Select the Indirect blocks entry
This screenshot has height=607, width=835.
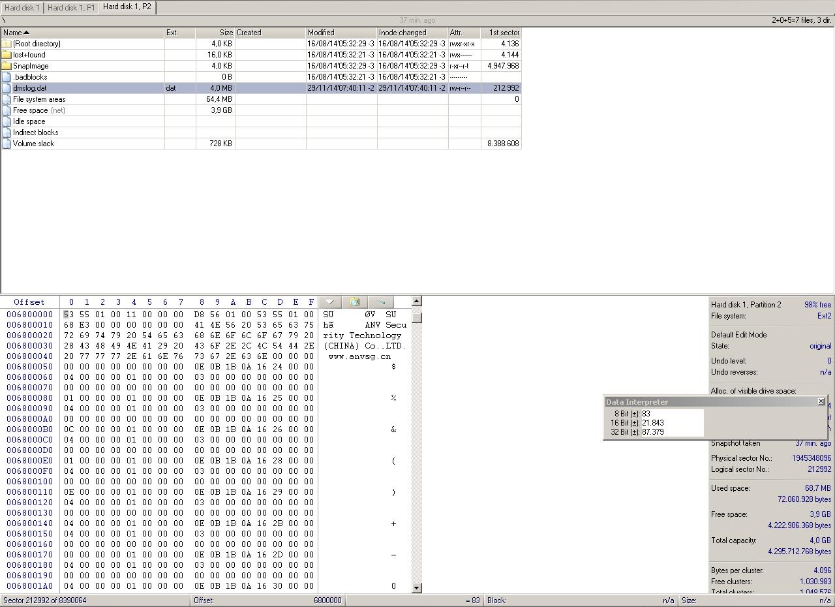[36, 132]
